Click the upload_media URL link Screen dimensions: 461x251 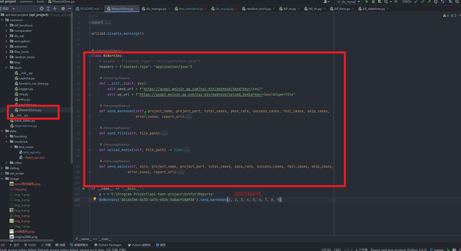point(201,94)
